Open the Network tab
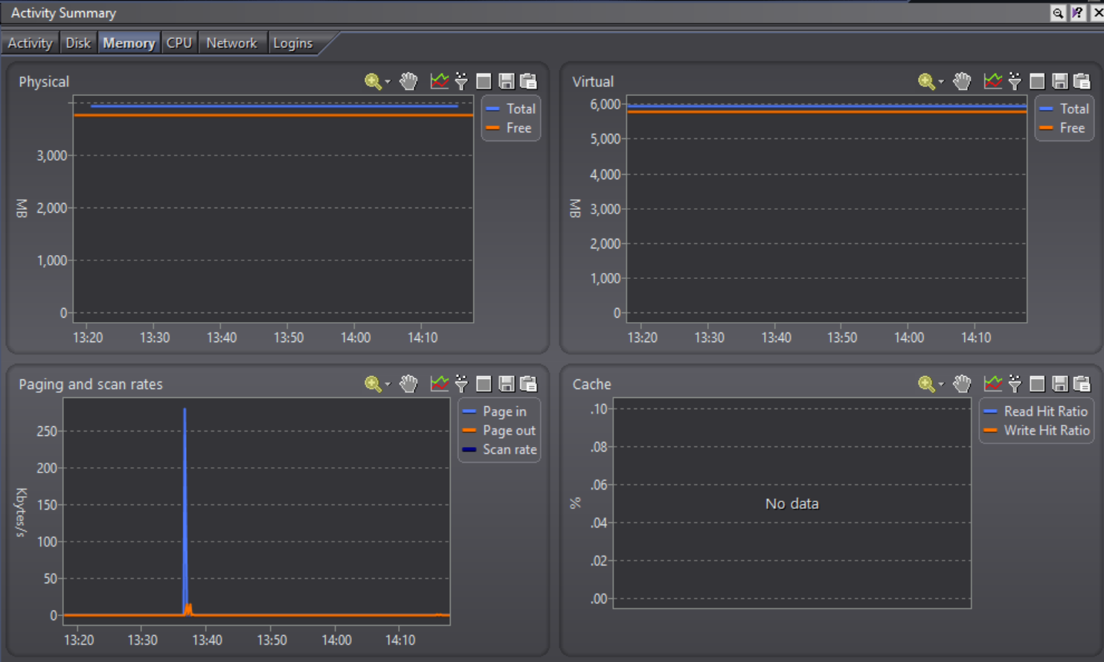The height and width of the screenshot is (662, 1104). [x=231, y=43]
